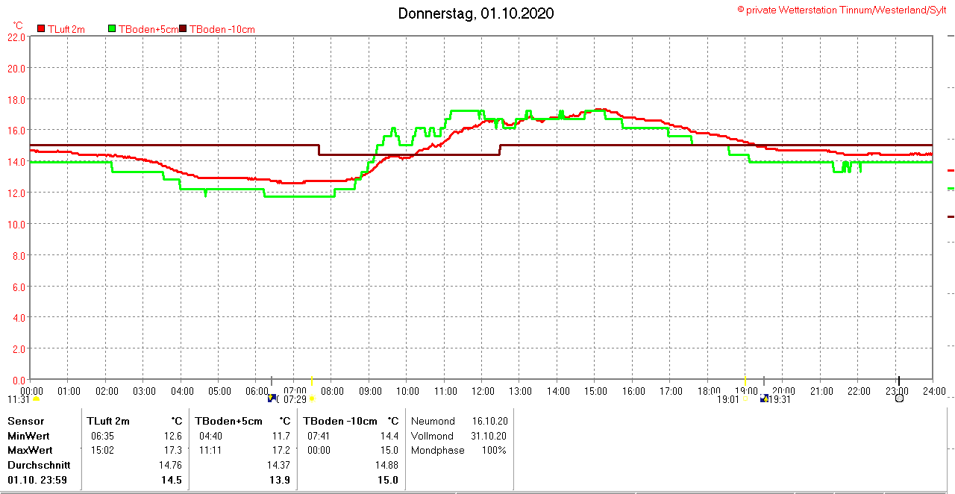Click the 12:00 label on the time axis

click(483, 391)
